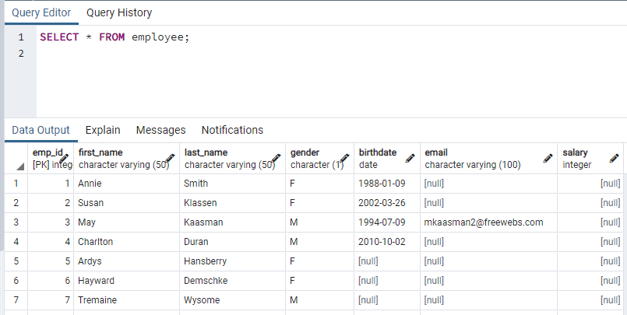
Task: Click the salary column pencil icon
Action: point(614,158)
